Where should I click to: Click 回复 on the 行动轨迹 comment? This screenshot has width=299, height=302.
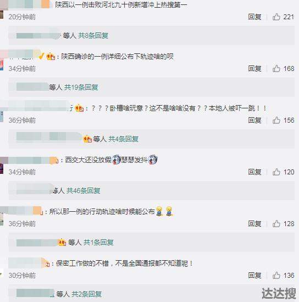pyautogui.click(x=254, y=223)
